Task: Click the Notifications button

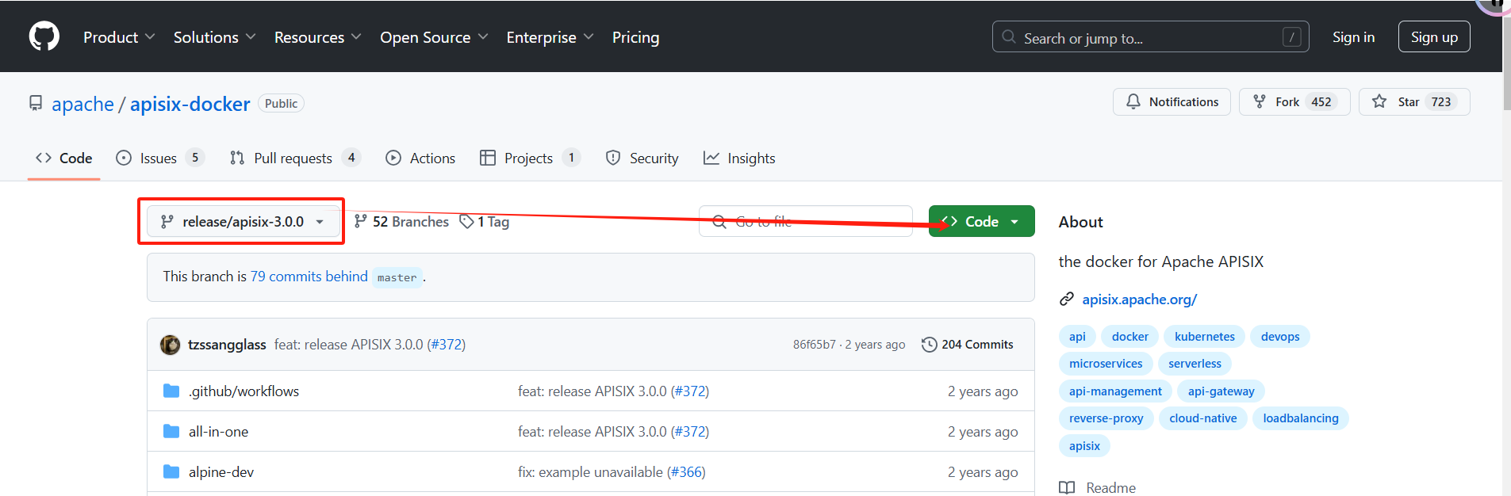Action: tap(1172, 101)
